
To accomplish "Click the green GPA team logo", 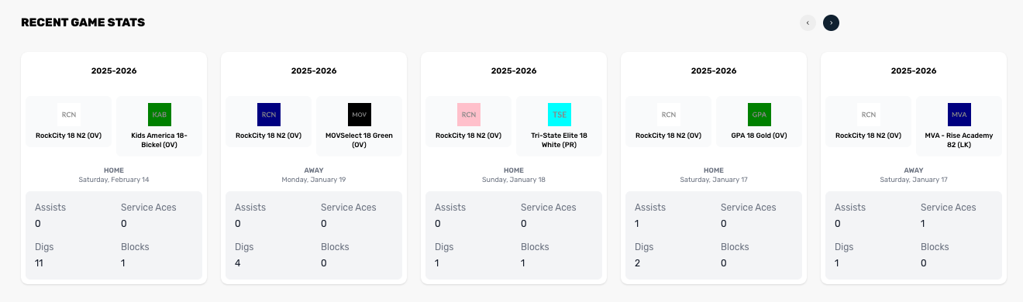I will coord(759,115).
